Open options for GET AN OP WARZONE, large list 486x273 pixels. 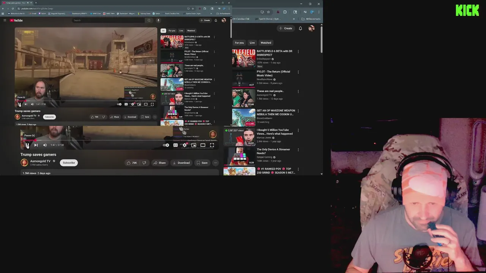tap(298, 111)
